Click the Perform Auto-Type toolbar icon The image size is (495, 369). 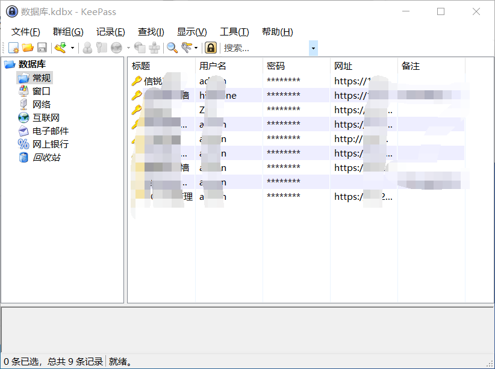click(154, 48)
